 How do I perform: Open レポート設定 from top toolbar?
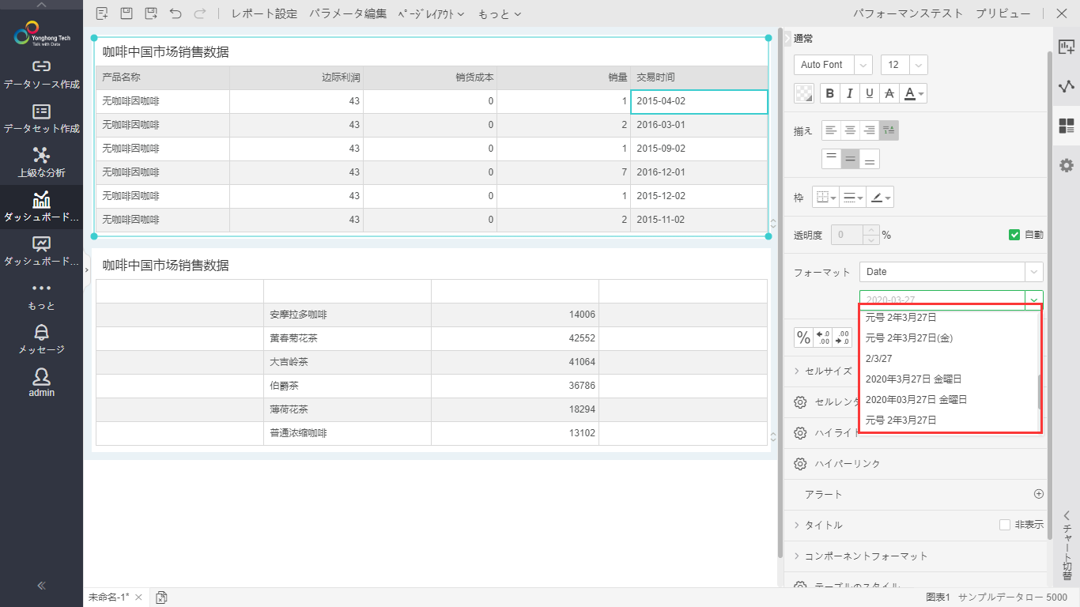(264, 13)
